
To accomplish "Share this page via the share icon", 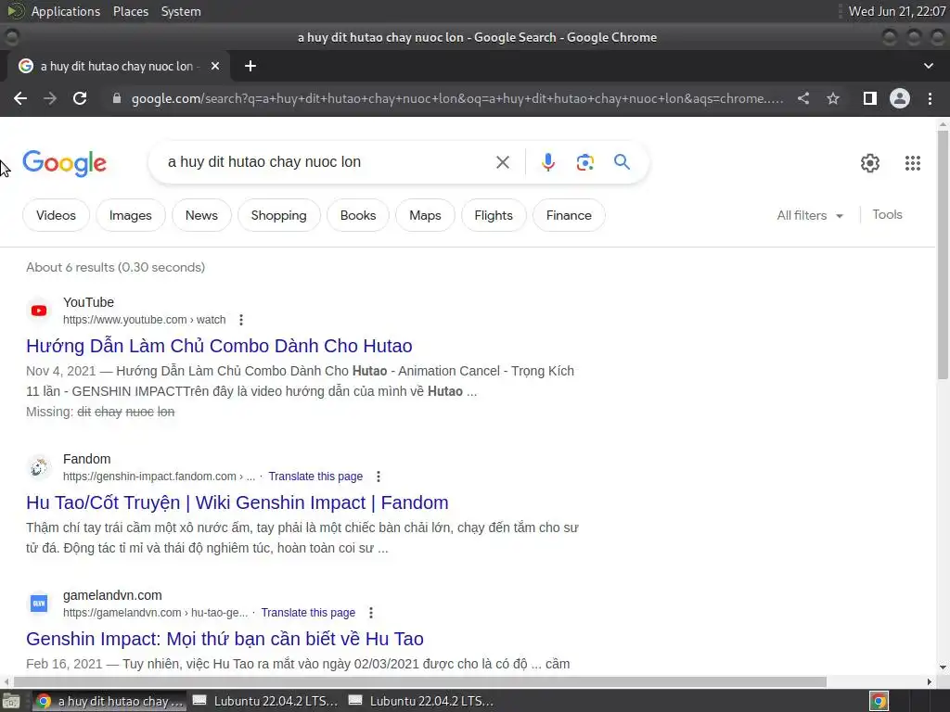I will [x=803, y=98].
